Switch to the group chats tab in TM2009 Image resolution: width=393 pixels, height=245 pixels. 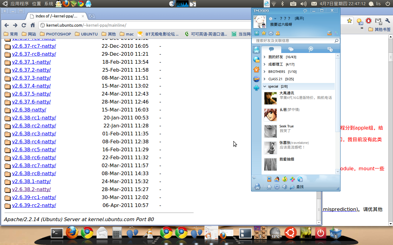coord(291,49)
